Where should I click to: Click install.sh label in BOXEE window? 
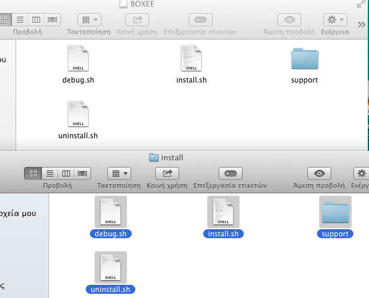[191, 80]
